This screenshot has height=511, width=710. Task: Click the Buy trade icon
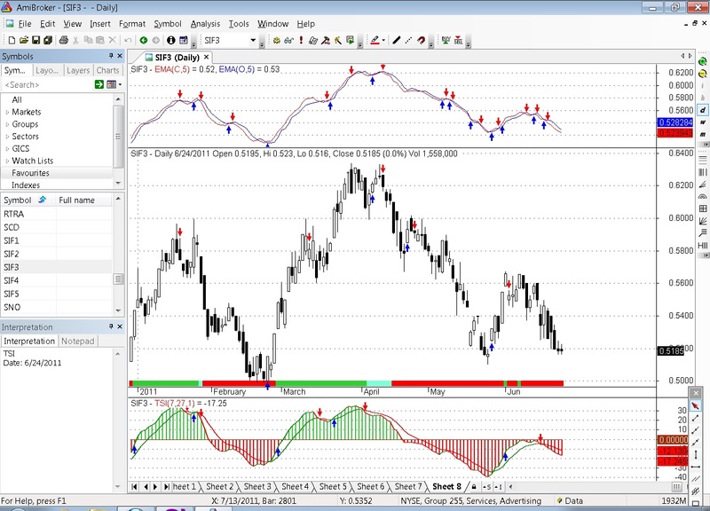pyautogui.click(x=446, y=40)
